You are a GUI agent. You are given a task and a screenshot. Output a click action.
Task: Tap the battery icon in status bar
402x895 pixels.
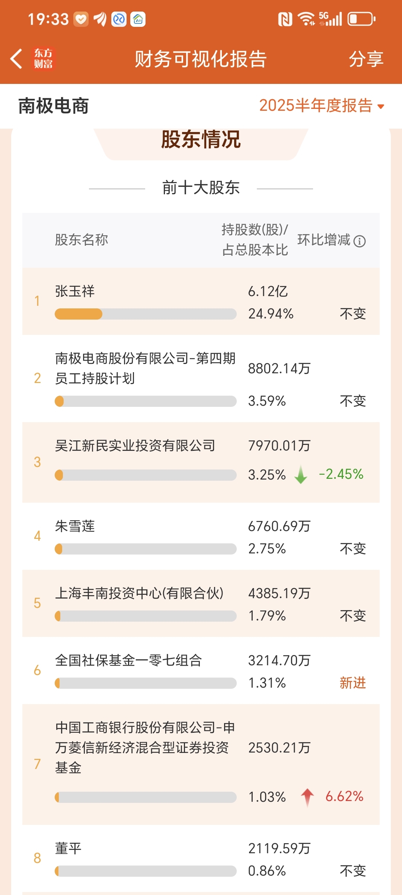[x=361, y=19]
